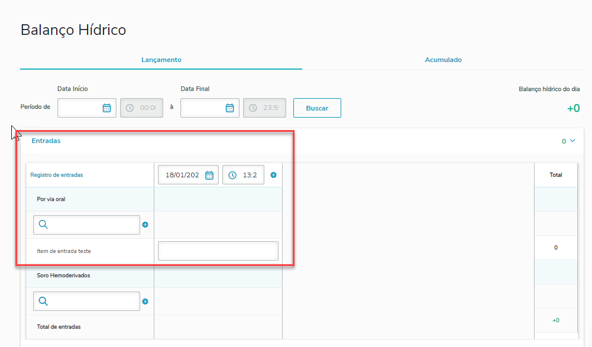Click 'Total de entradas' row label

59,327
